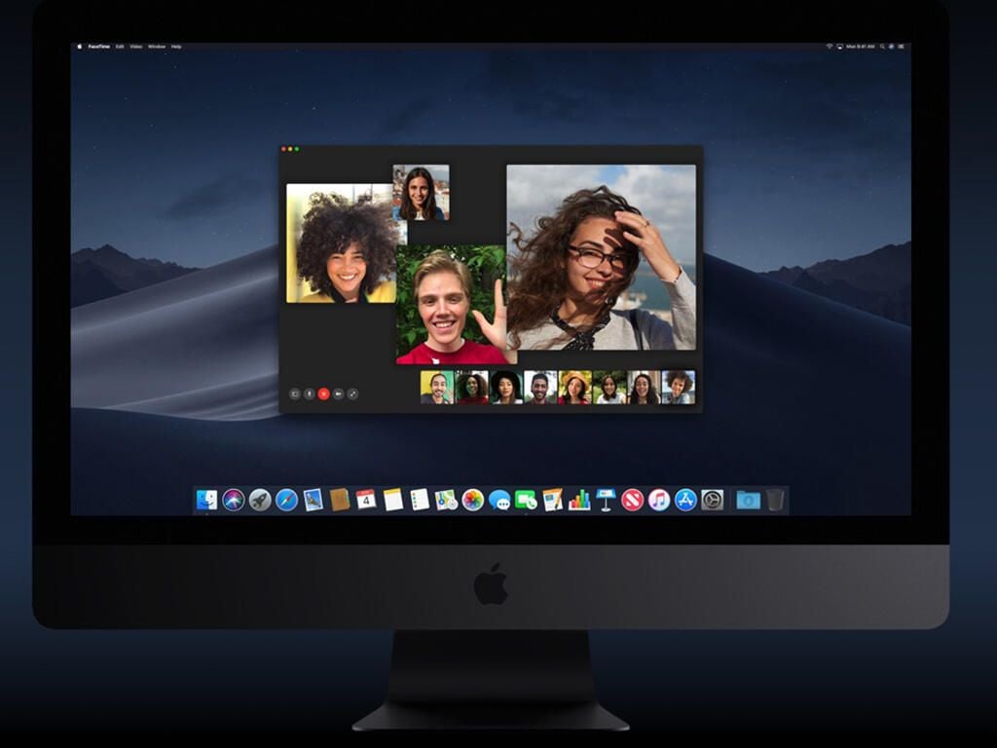Screen dimensions: 997x748
Task: Open System Preferences gear icon in the Dock
Action: coord(712,500)
